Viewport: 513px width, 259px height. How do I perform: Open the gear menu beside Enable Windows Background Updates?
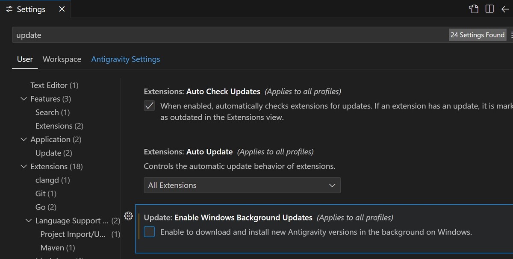pos(128,216)
